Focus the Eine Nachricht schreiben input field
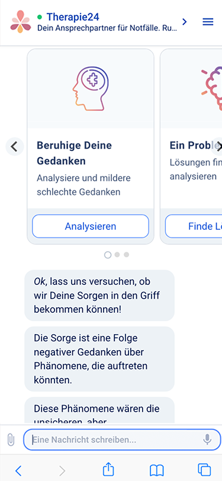Viewport: 222px width, 481px height. click(x=122, y=440)
